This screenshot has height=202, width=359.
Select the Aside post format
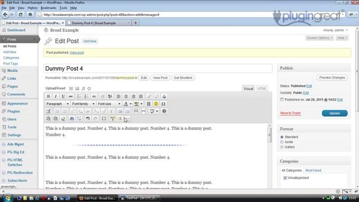tap(282, 142)
